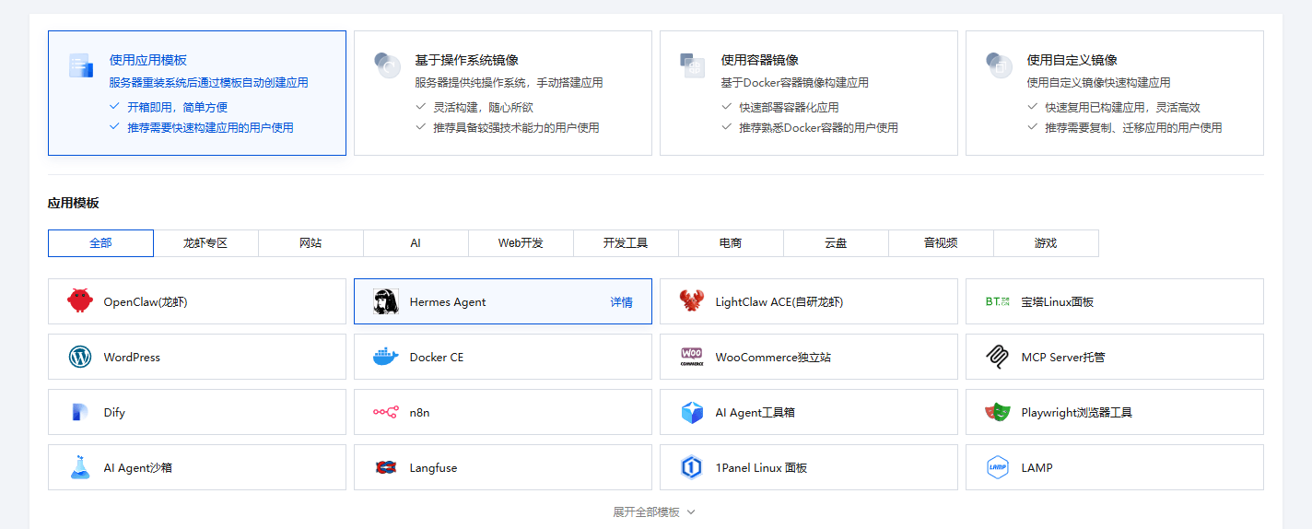The width and height of the screenshot is (1312, 529).
Task: Choose the n8n template card
Action: (x=503, y=412)
